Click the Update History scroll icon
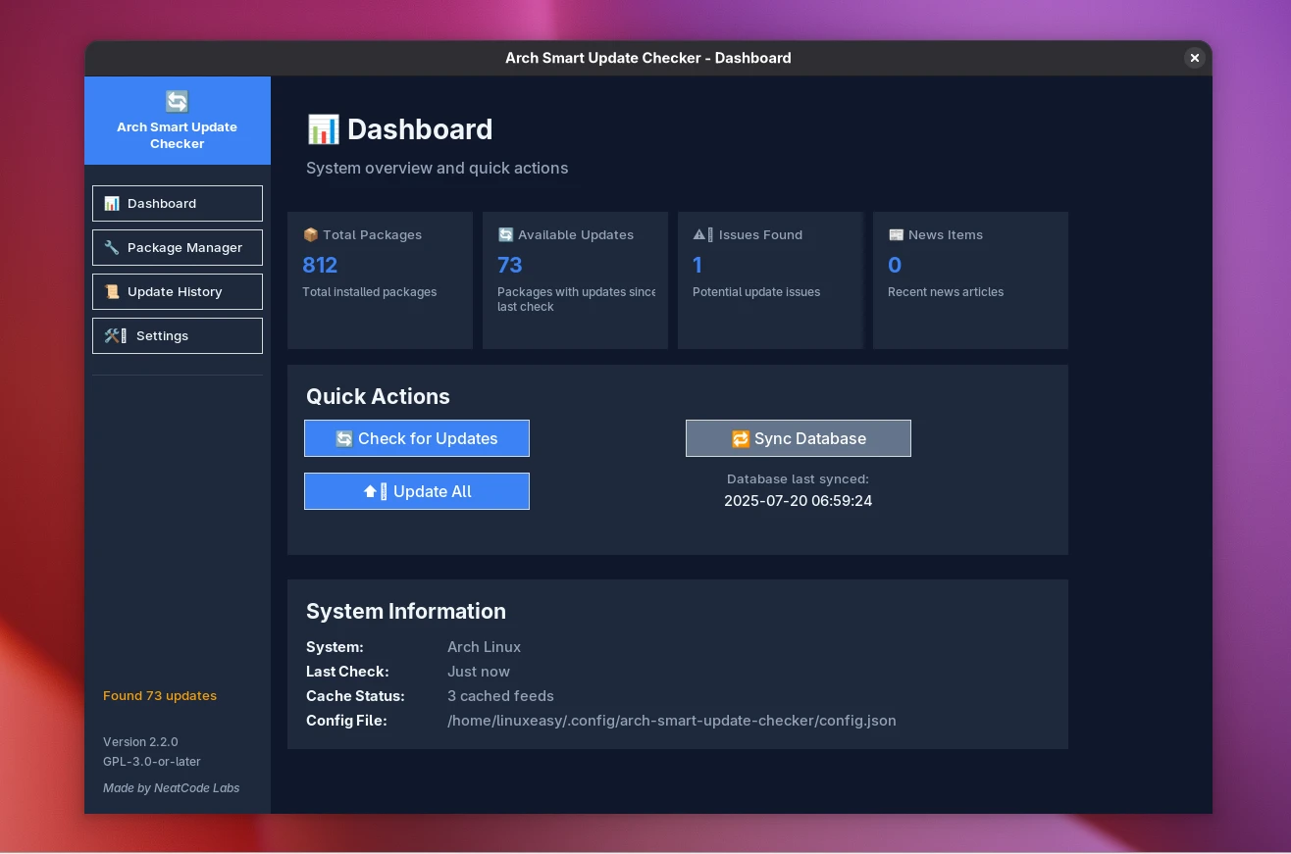1291x854 pixels. point(111,291)
